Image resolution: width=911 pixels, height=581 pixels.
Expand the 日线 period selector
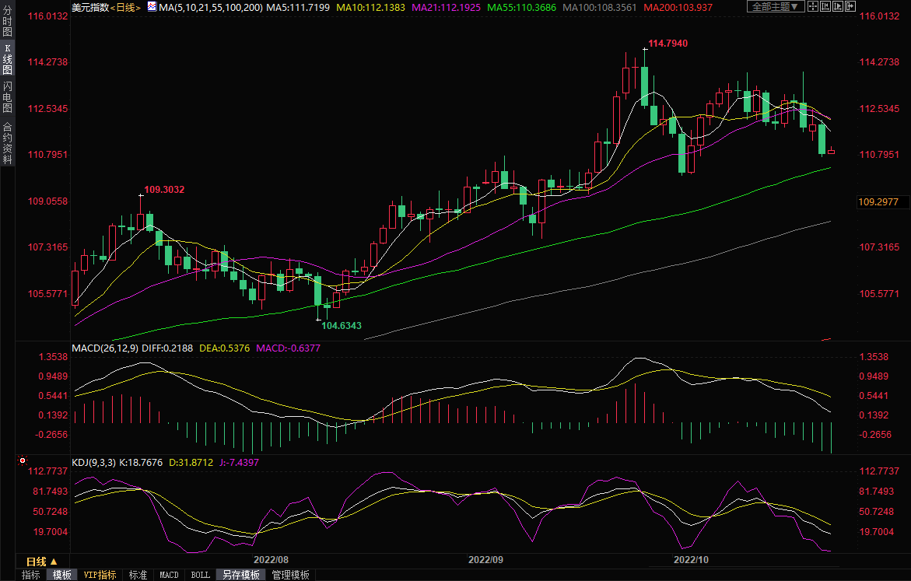click(x=42, y=562)
